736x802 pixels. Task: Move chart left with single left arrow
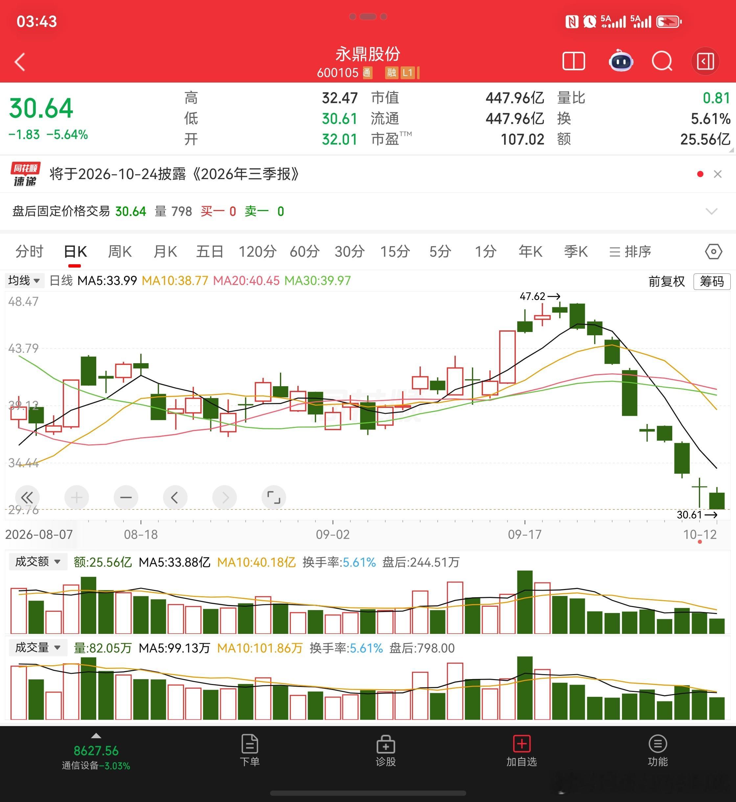pyautogui.click(x=175, y=497)
